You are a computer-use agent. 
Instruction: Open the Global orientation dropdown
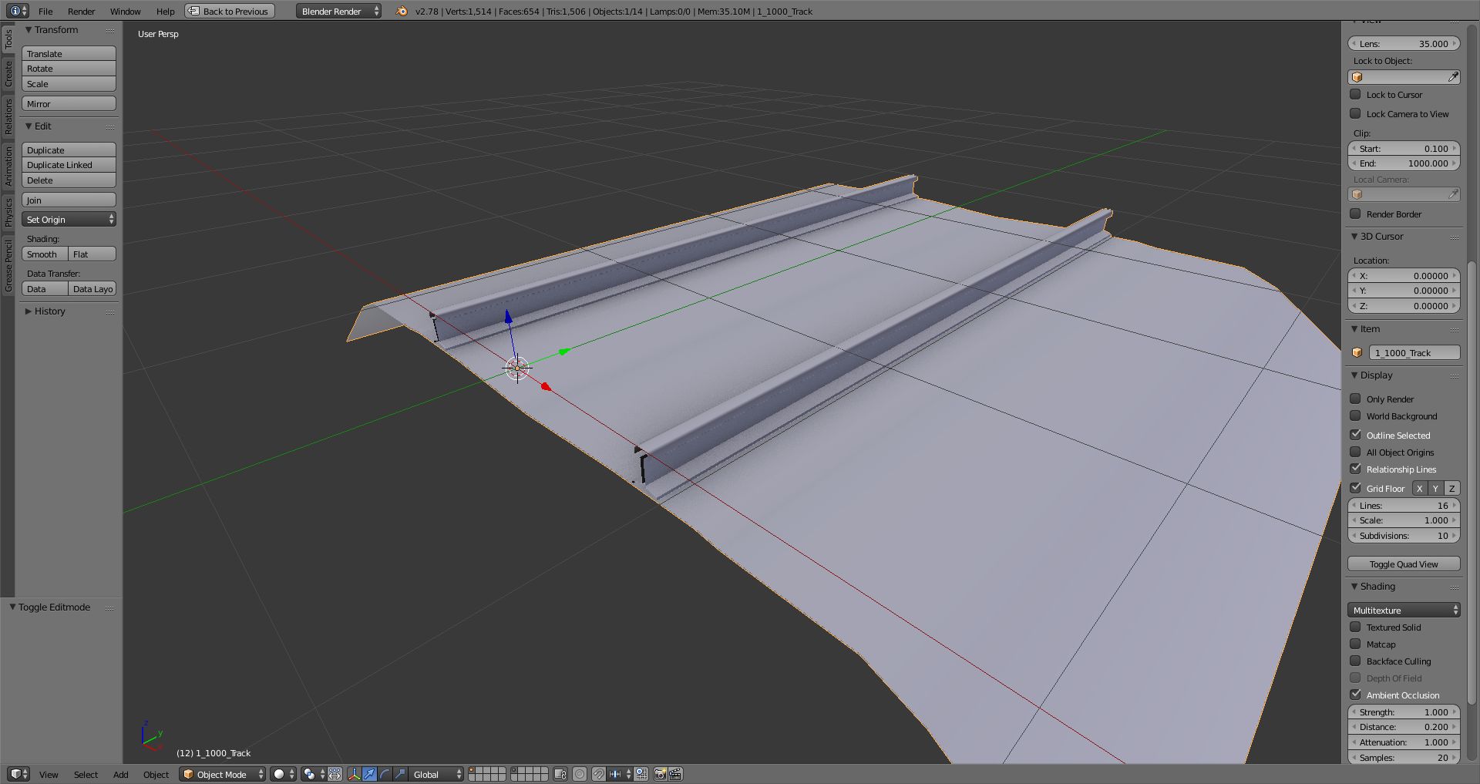click(x=437, y=774)
